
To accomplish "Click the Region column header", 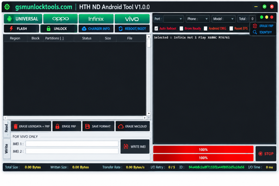I will click(x=15, y=38).
